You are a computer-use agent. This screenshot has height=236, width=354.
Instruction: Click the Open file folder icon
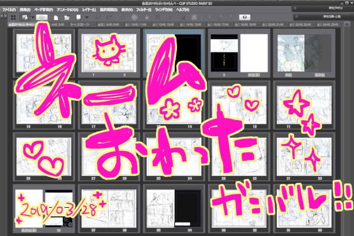click(x=67, y=17)
